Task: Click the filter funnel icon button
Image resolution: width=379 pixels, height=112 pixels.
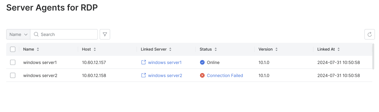Action: point(105,34)
